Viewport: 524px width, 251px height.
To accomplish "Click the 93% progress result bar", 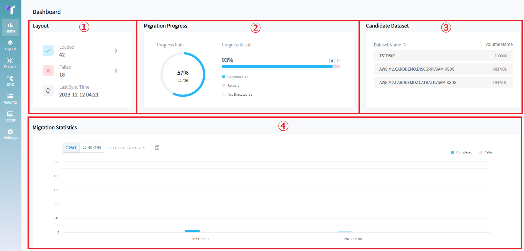I will (x=281, y=66).
